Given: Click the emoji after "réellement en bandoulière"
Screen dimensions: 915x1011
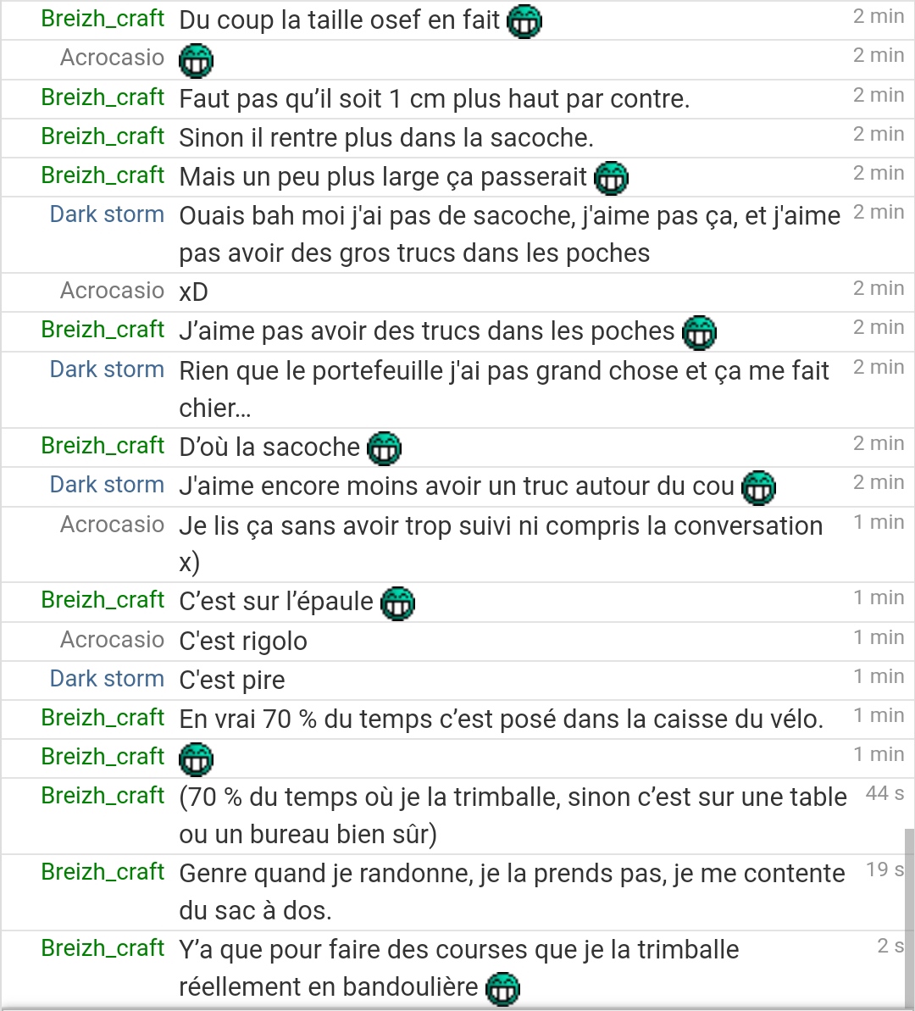Looking at the screenshot, I should tap(502, 988).
